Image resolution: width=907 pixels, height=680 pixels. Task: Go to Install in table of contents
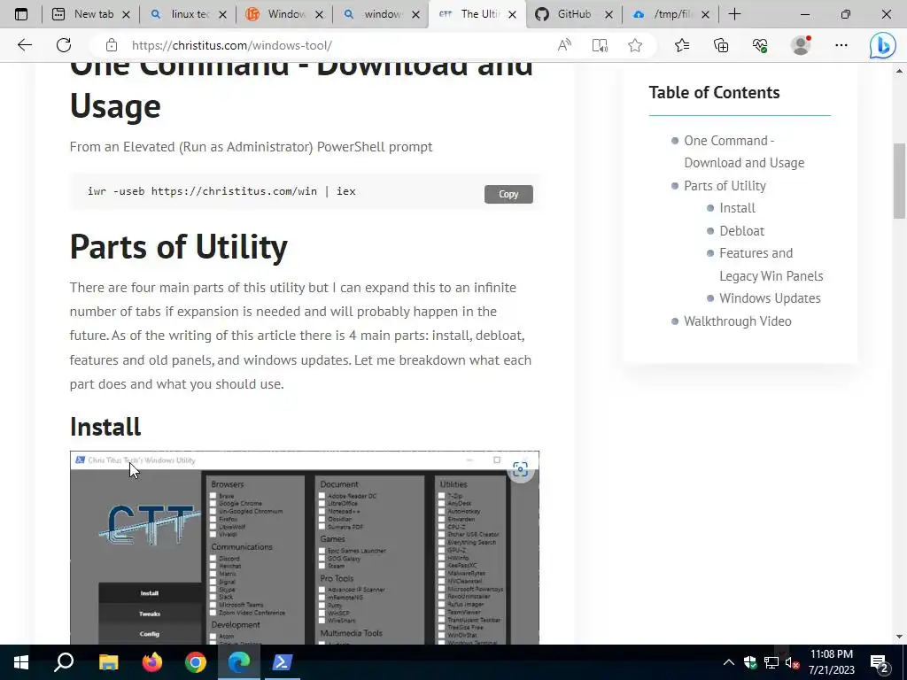tap(737, 208)
